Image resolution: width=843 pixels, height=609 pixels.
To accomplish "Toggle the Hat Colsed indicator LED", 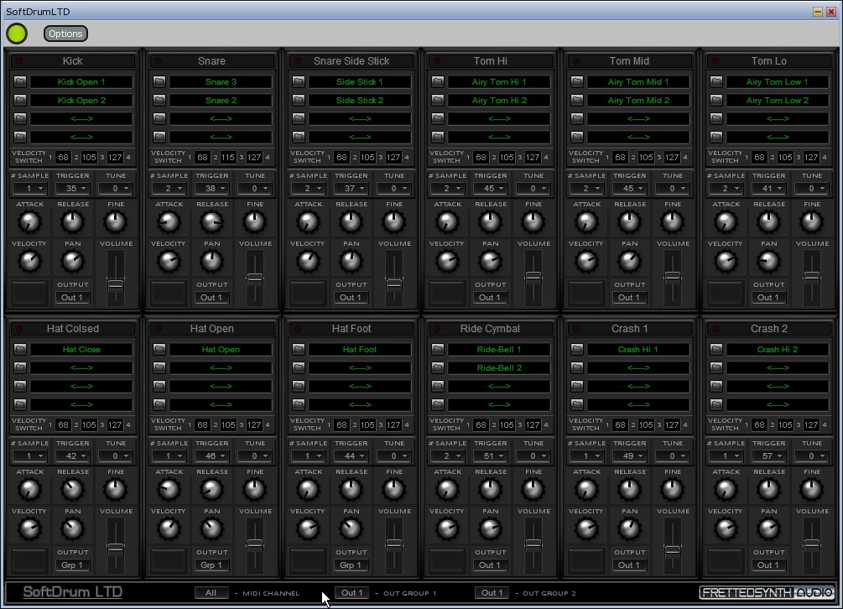I will (x=19, y=329).
